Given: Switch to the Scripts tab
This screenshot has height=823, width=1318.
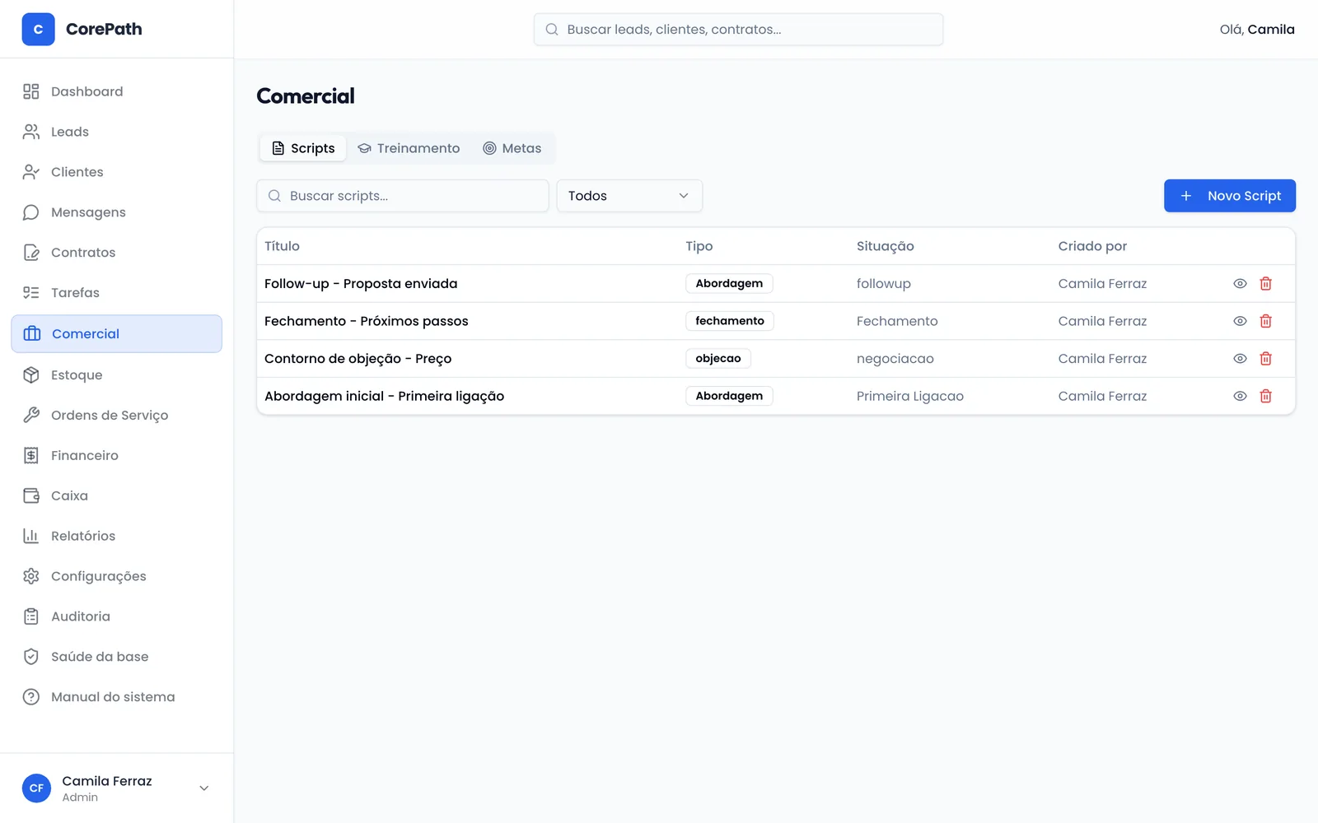Looking at the screenshot, I should point(303,148).
